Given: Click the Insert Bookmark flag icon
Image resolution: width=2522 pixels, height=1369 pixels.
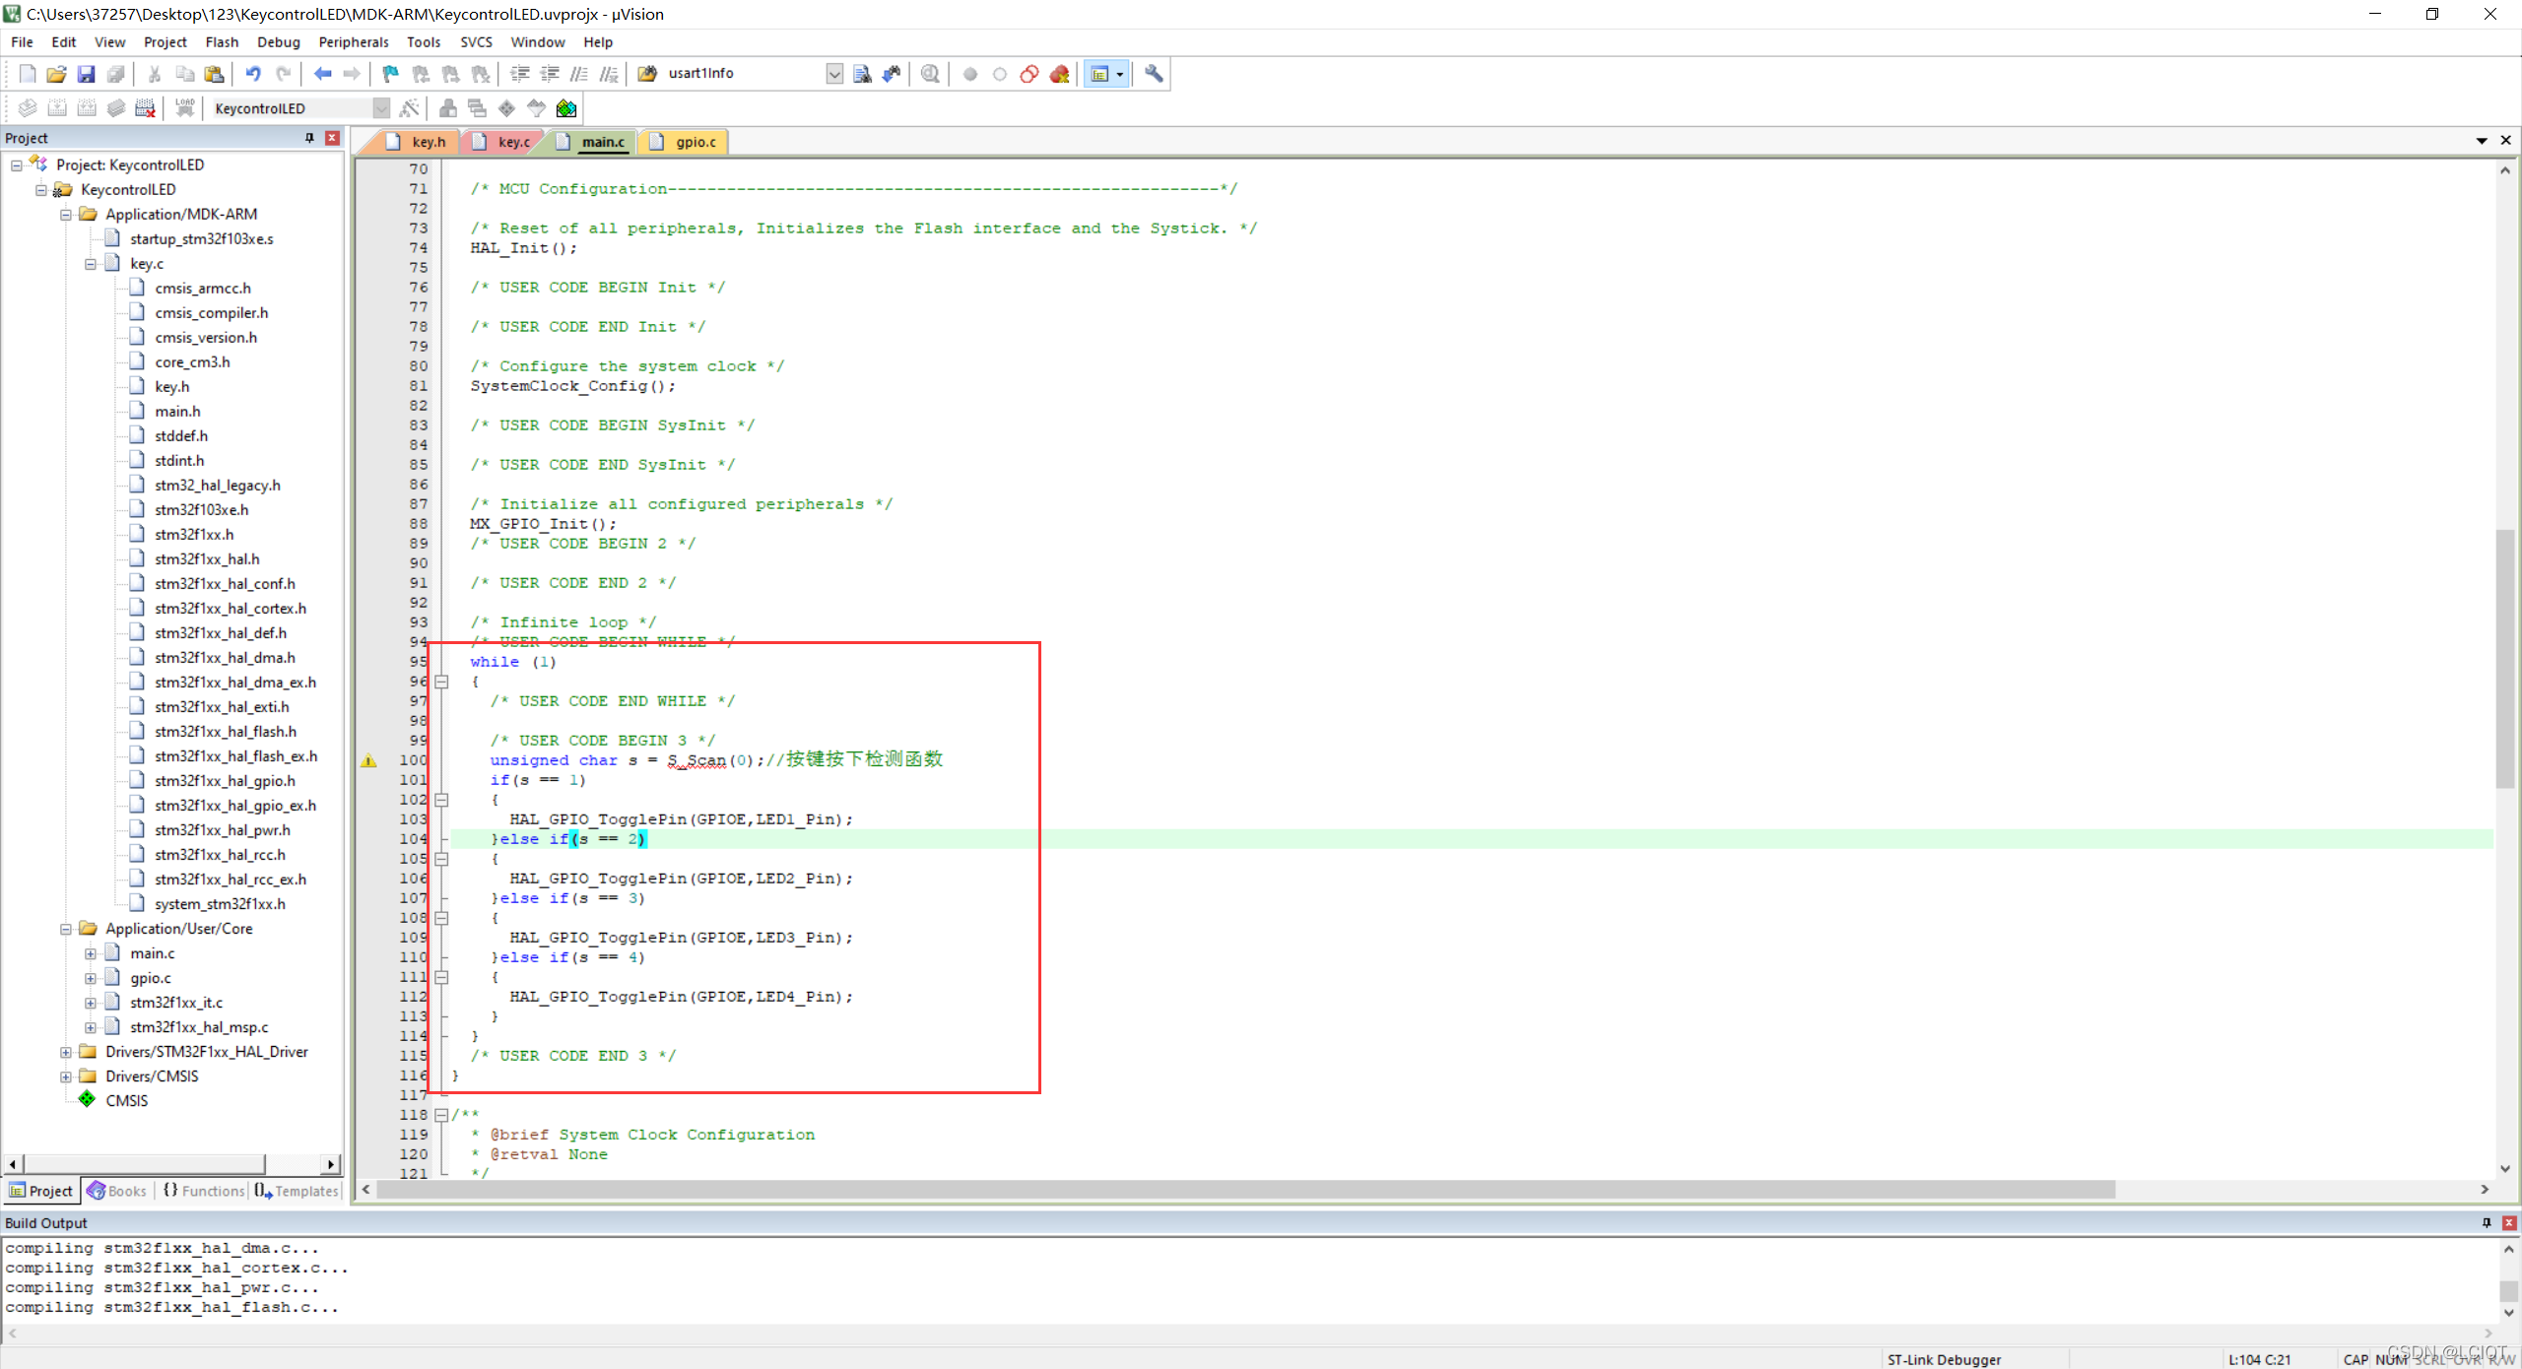Looking at the screenshot, I should (390, 74).
